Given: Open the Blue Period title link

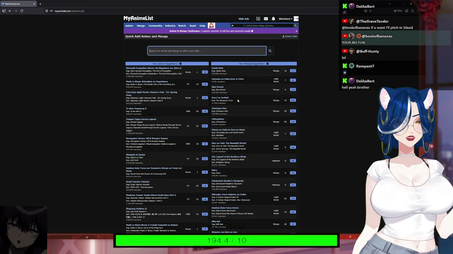Looking at the screenshot, I should coord(218,87).
